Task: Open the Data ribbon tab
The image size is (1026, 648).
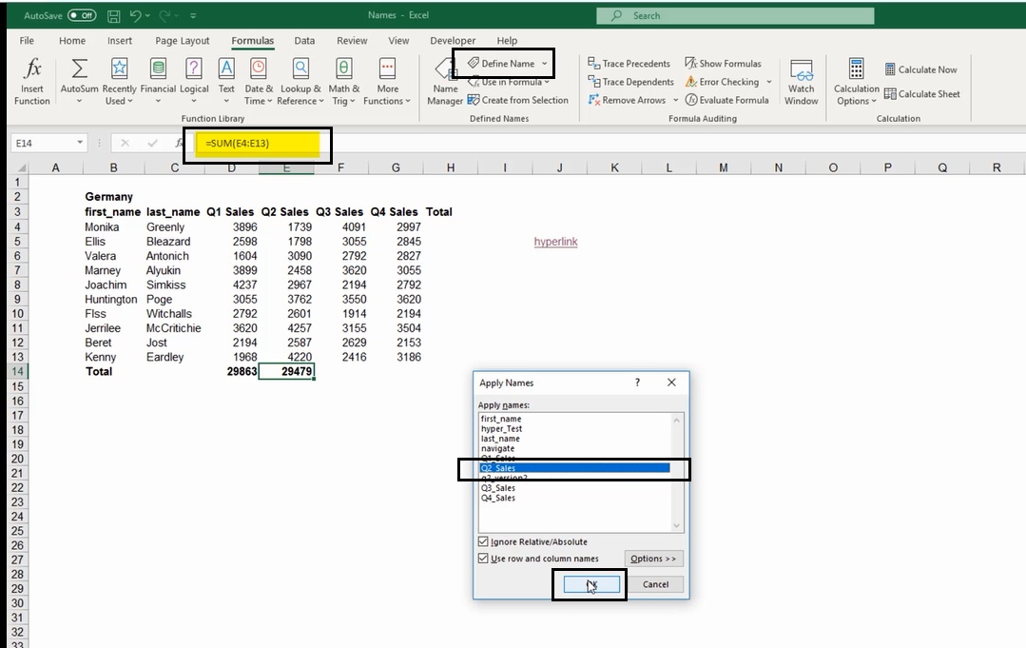Action: click(304, 40)
